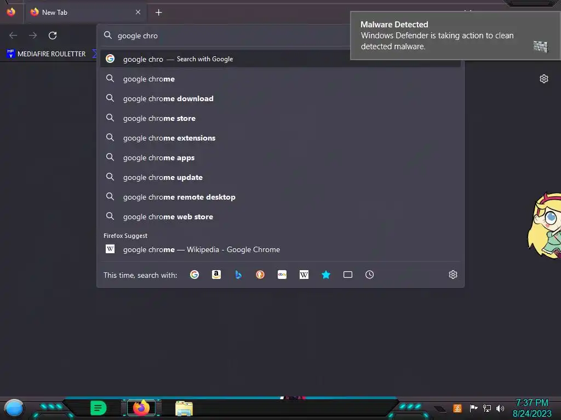This screenshot has width=561, height=420.
Task: Click the Reload page button
Action: (53, 36)
